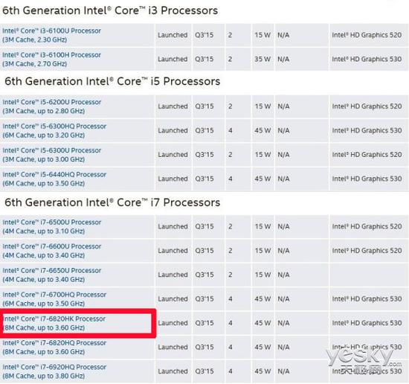The width and height of the screenshot is (409, 384).
Task: Open the highlighted Core i7-6820HK Processor link
Action: coord(54,323)
